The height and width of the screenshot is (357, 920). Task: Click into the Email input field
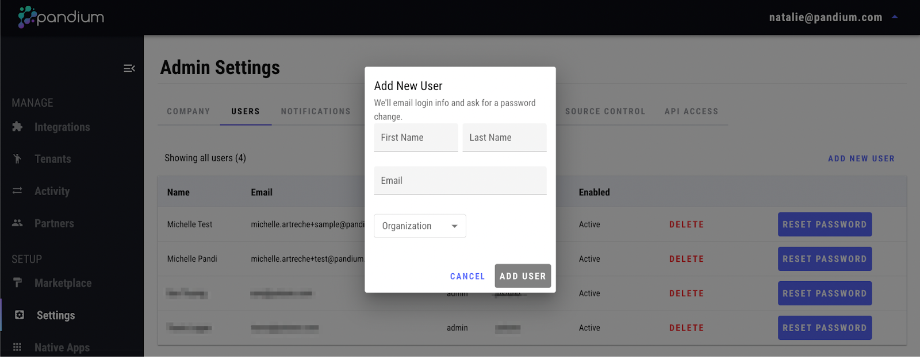(460, 181)
